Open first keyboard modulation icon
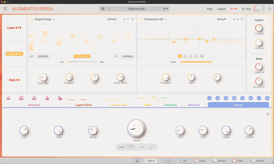This screenshot has height=164, width=274. point(8,98)
